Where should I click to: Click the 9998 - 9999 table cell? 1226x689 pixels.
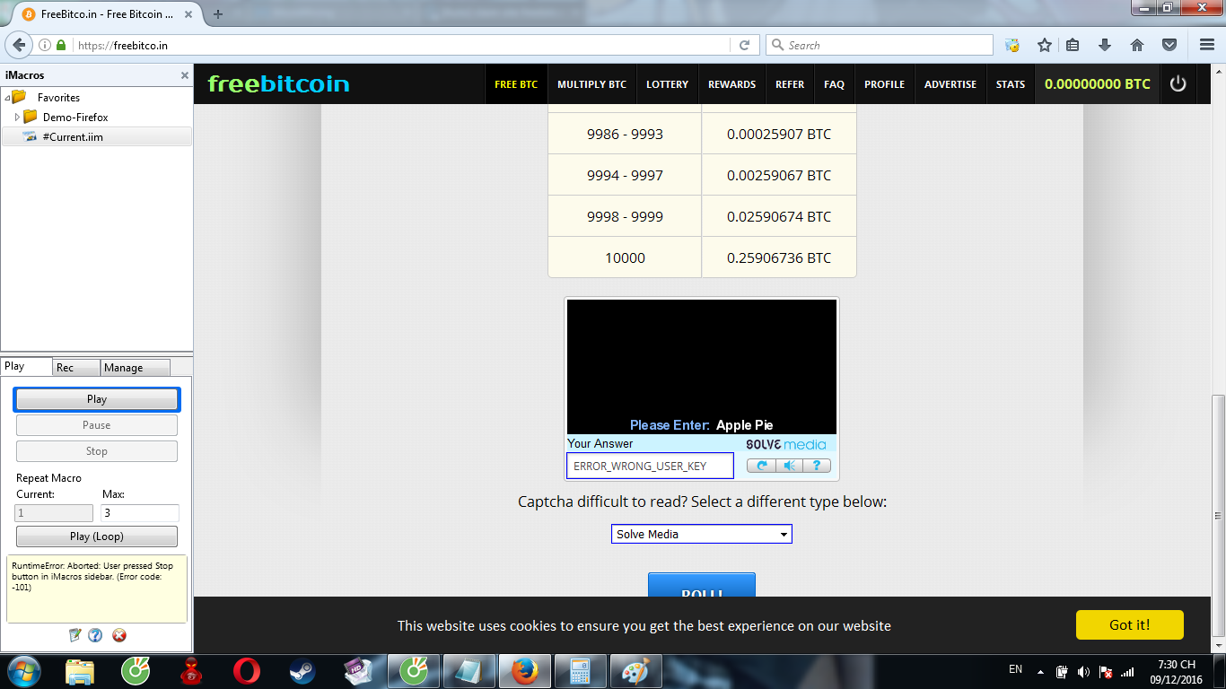tap(625, 216)
